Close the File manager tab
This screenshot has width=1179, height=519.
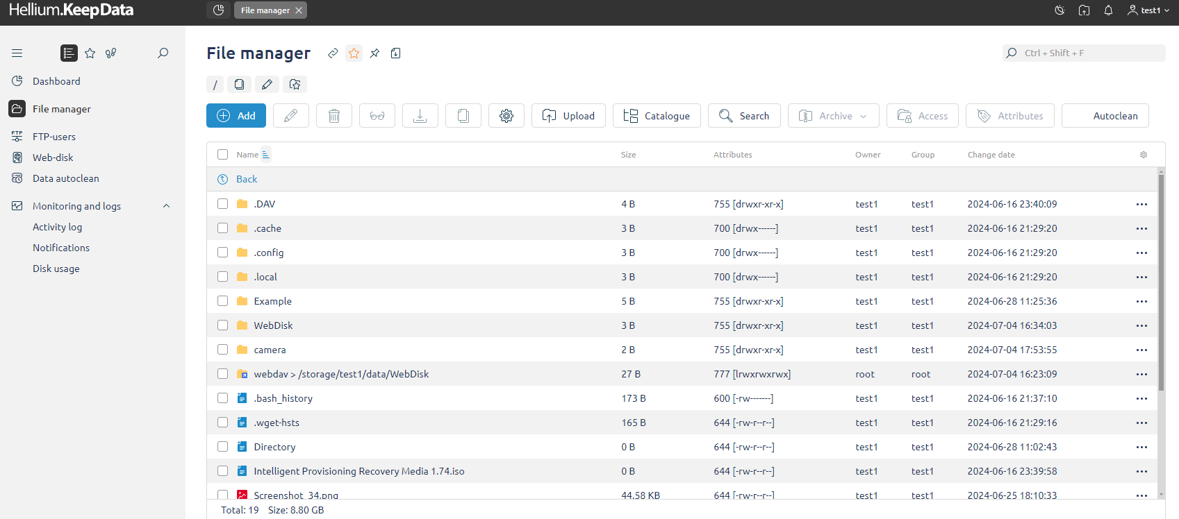[299, 10]
